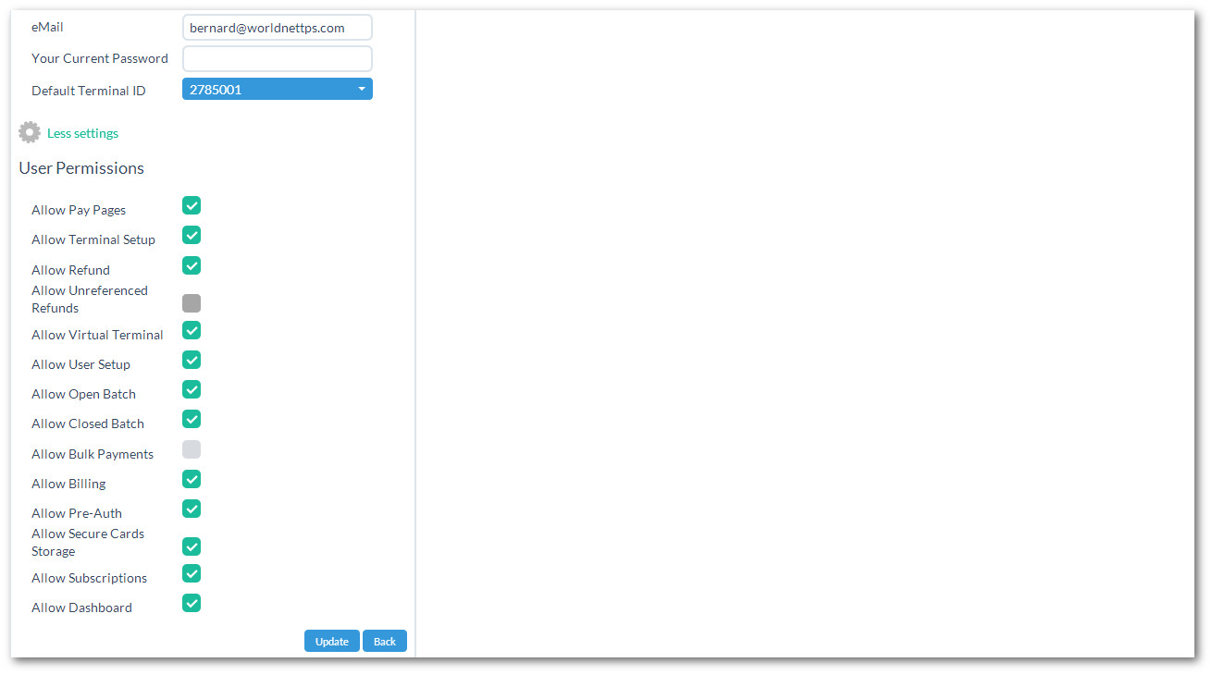The height and width of the screenshot is (675, 1212).
Task: Toggle Allow Secure Cards Storage checkbox
Action: click(192, 546)
